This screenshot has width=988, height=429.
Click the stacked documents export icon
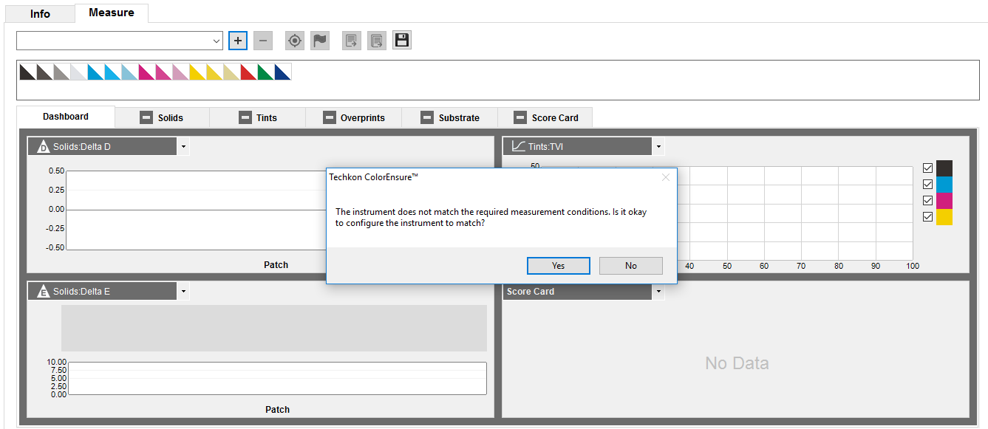[377, 41]
